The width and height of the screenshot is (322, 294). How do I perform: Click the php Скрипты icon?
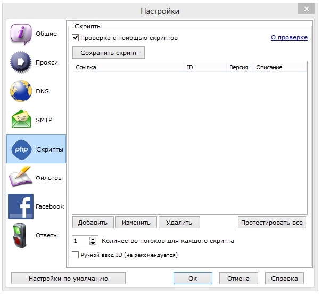(x=21, y=150)
